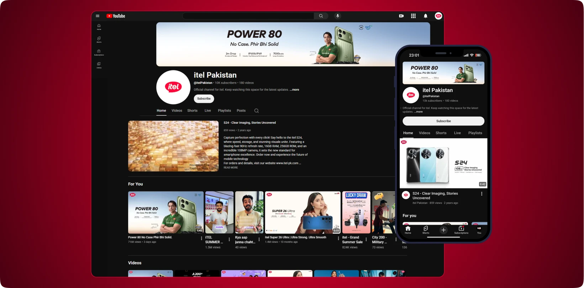584x288 pixels.
Task: Open options for Power 80 video card
Action: click(201, 239)
